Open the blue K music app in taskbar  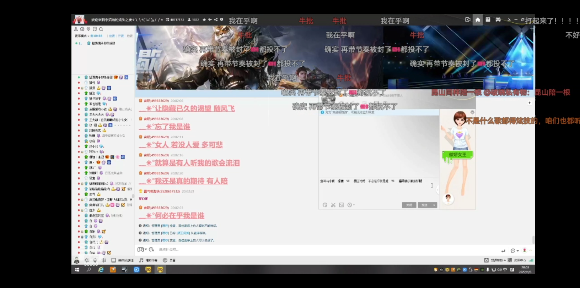coord(136,270)
